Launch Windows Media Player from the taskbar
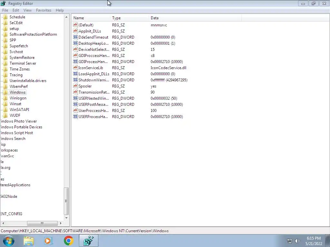330x247 pixels. pyautogui.click(x=48, y=241)
